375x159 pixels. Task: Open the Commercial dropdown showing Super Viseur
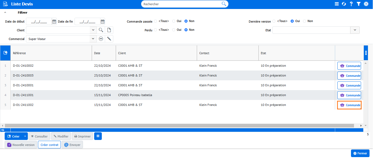[x=93, y=39]
